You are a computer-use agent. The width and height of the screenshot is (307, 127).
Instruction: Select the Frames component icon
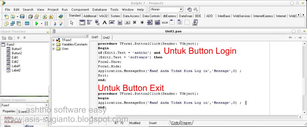coord(82,22)
